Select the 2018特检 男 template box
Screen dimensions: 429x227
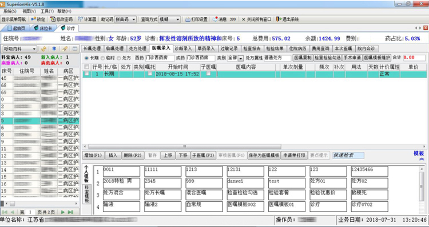click(x=121, y=183)
